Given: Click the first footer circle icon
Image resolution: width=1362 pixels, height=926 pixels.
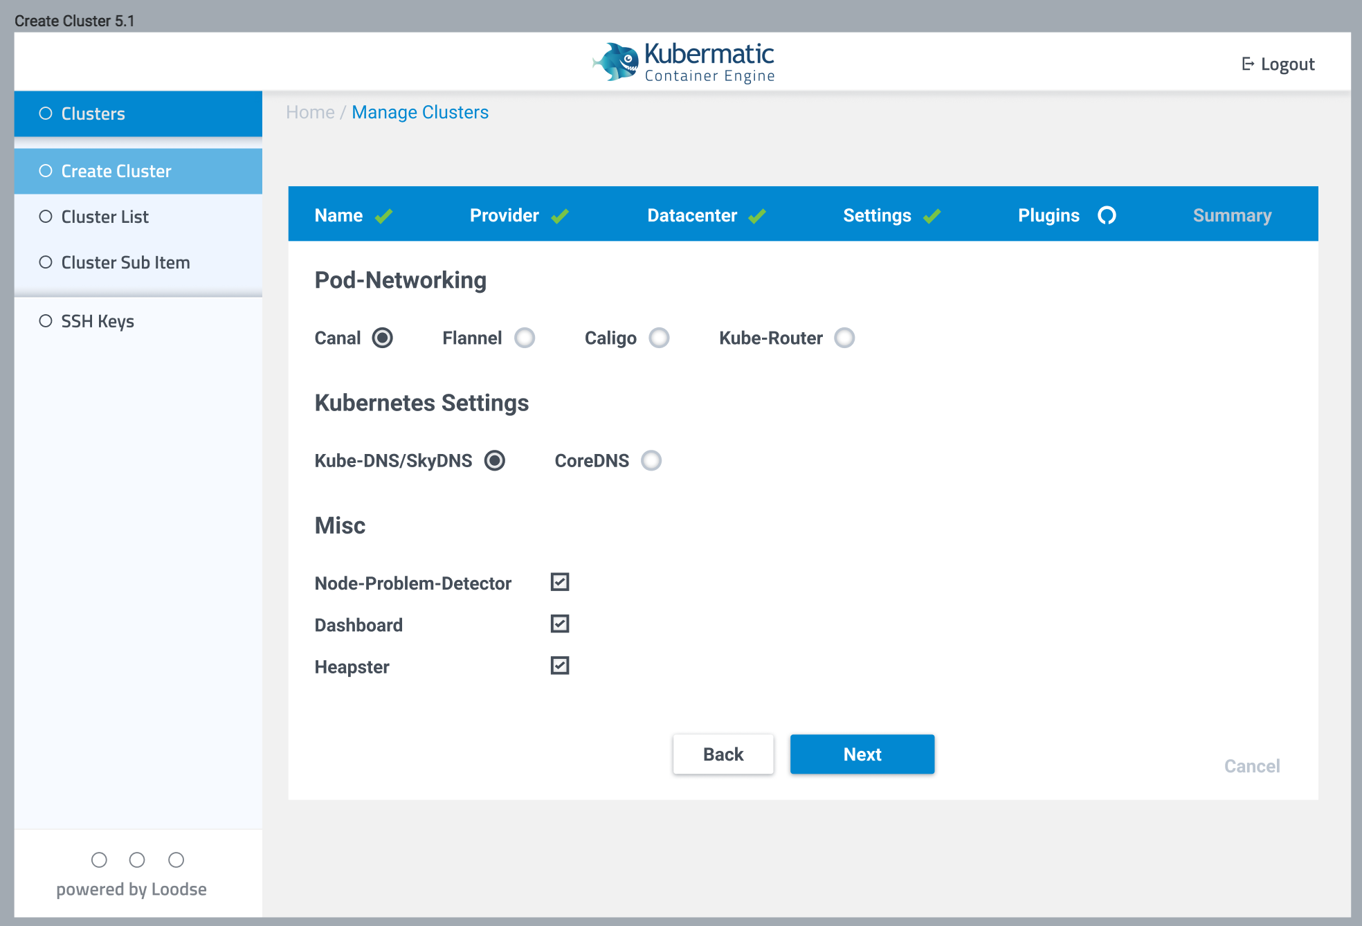Looking at the screenshot, I should [99, 860].
